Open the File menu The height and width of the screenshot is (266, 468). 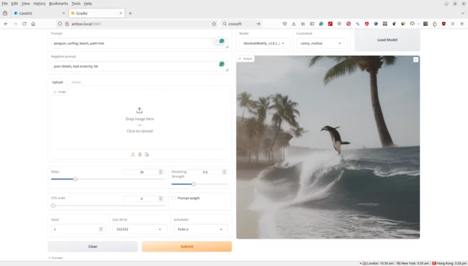(5, 4)
